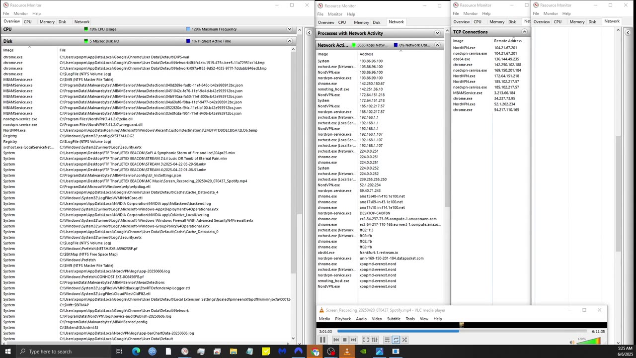
Task: Sort TCP Connections by the Image column
Action: click(x=472, y=41)
